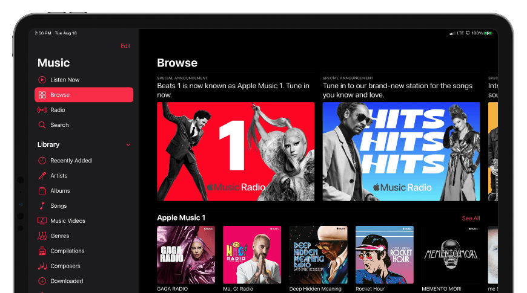Open Deep Hidden Meaning Radio artwork
Image resolution: width=527 pixels, height=293 pixels.
(318, 255)
